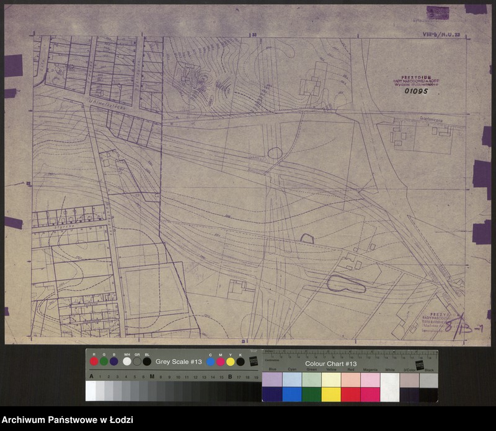Select the white WH circle on grey scale

127,361
